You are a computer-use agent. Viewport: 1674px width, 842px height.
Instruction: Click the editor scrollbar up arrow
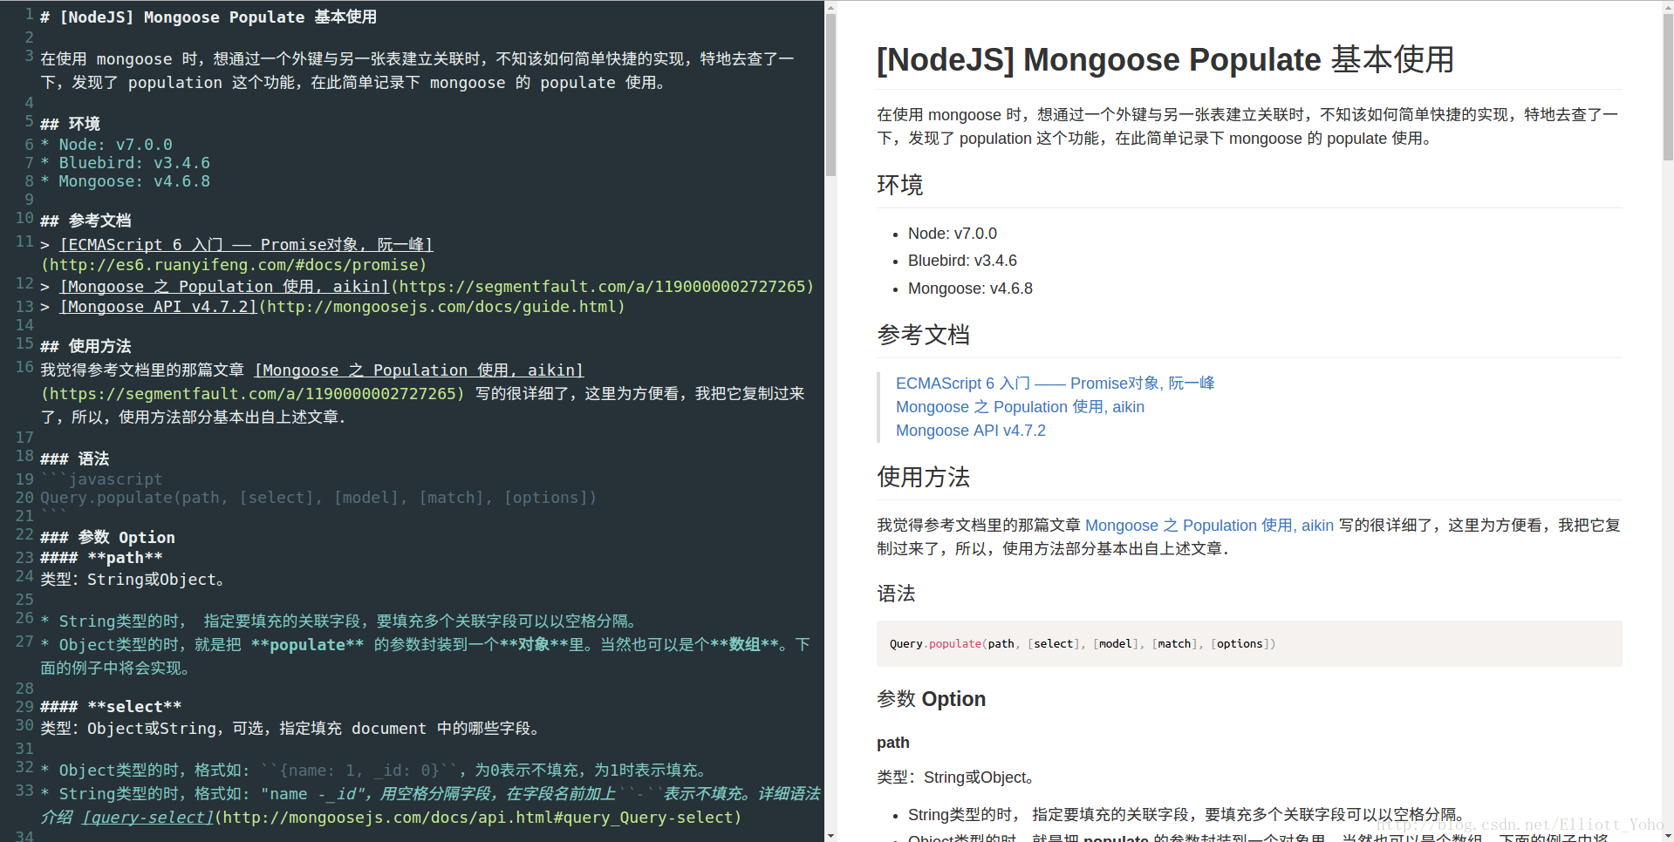tap(830, 7)
